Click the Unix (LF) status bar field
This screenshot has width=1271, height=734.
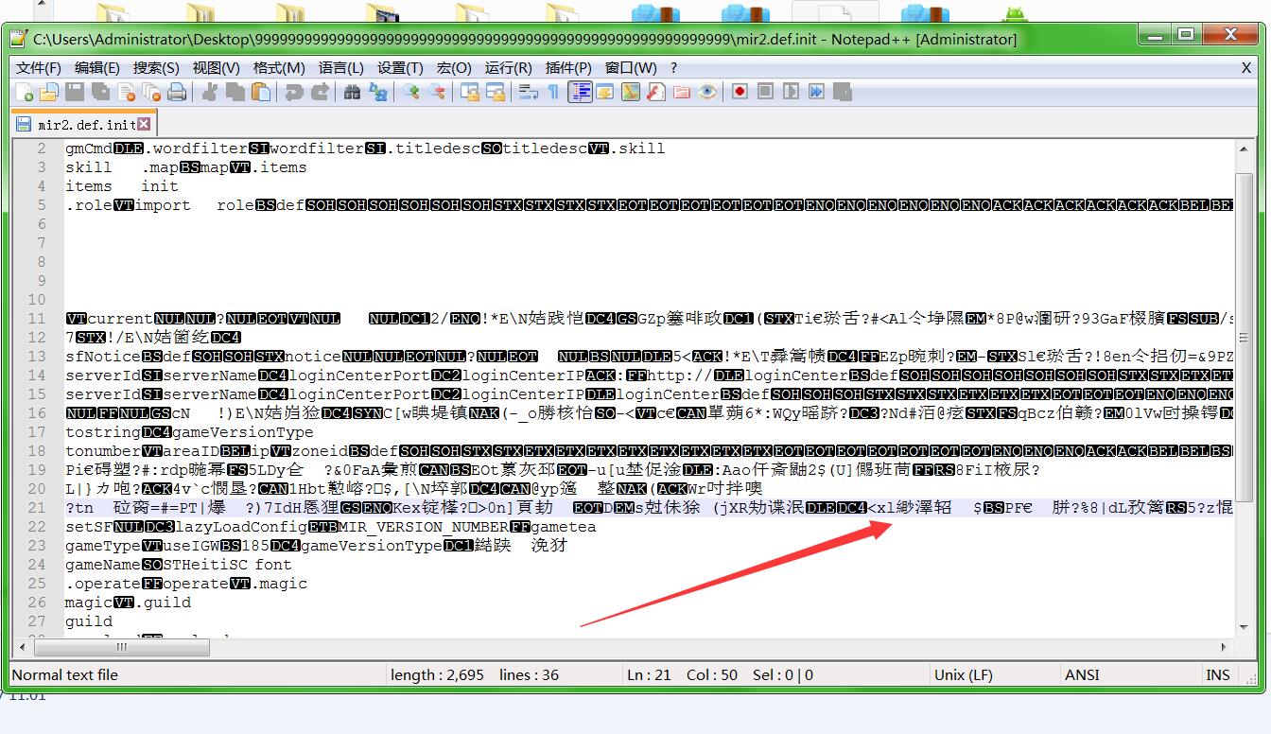point(964,675)
